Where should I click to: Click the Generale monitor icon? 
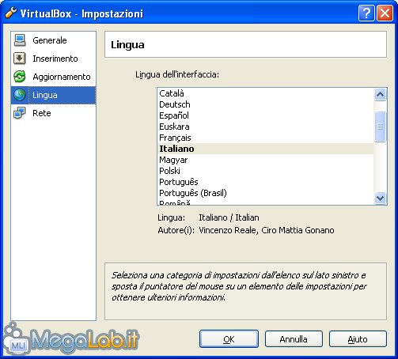tap(20, 40)
